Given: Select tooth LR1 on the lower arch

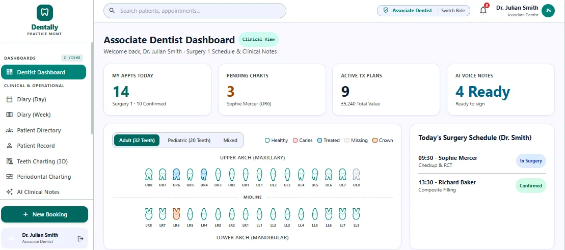Looking at the screenshot, I should coord(246,214).
